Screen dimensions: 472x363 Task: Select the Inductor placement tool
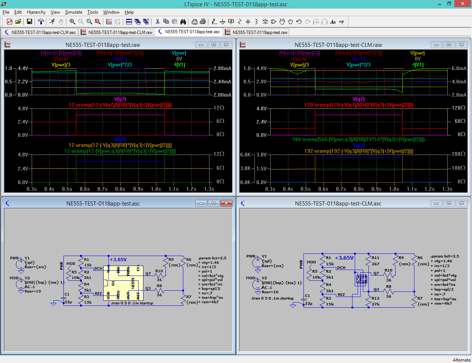pyautogui.click(x=257, y=22)
